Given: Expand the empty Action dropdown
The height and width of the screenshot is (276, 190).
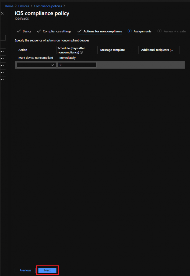Looking at the screenshot, I should (x=36, y=65).
